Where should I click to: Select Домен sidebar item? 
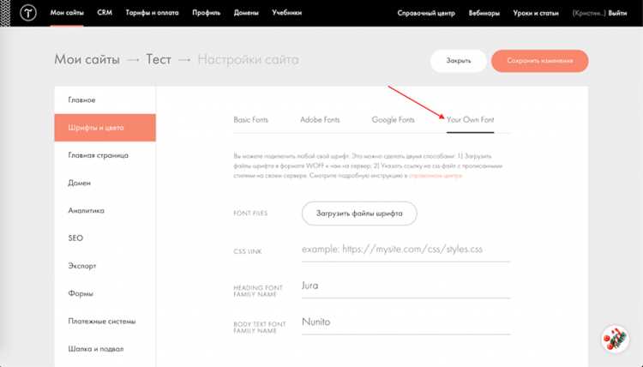105,183
